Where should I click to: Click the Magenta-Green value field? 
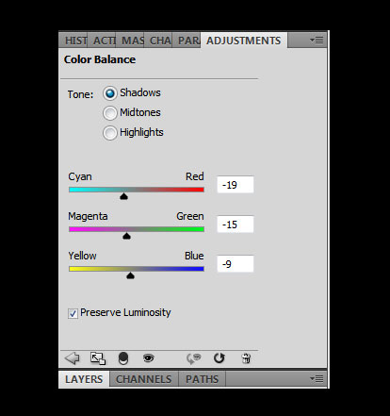pyautogui.click(x=236, y=225)
